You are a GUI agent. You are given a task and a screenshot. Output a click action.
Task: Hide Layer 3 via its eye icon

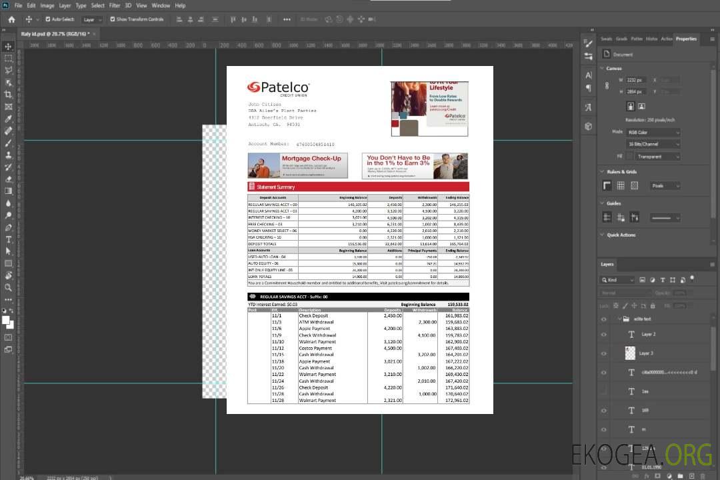pos(604,353)
